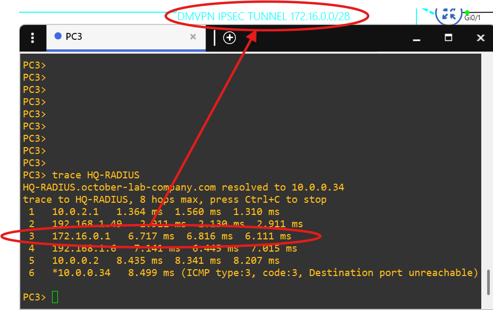Select the DMVPN IPSEC TUNNEL label
The image size is (493, 310).
click(263, 16)
